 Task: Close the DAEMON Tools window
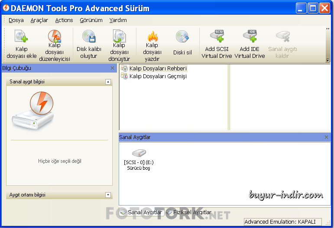(x=325, y=8)
